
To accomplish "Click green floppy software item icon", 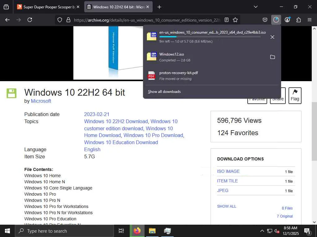I will pyautogui.click(x=11, y=93).
